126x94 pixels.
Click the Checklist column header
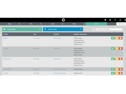point(56,34)
